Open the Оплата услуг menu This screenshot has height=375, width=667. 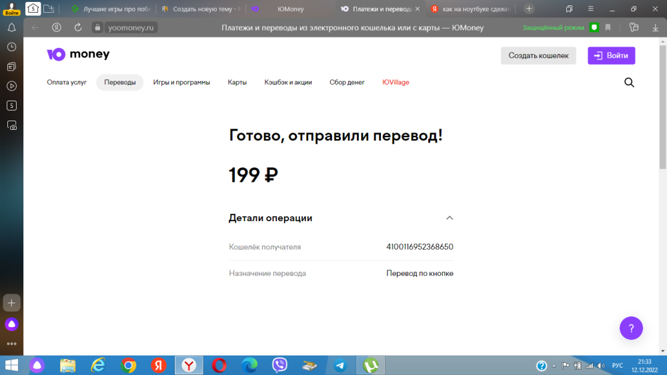tap(67, 83)
